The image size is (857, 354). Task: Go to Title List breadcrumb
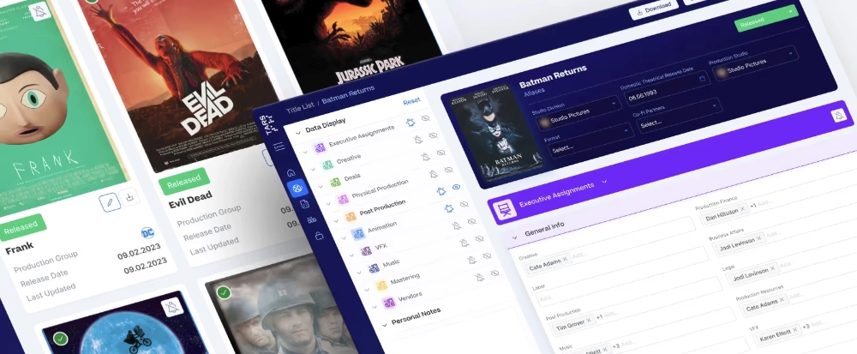coord(301,108)
